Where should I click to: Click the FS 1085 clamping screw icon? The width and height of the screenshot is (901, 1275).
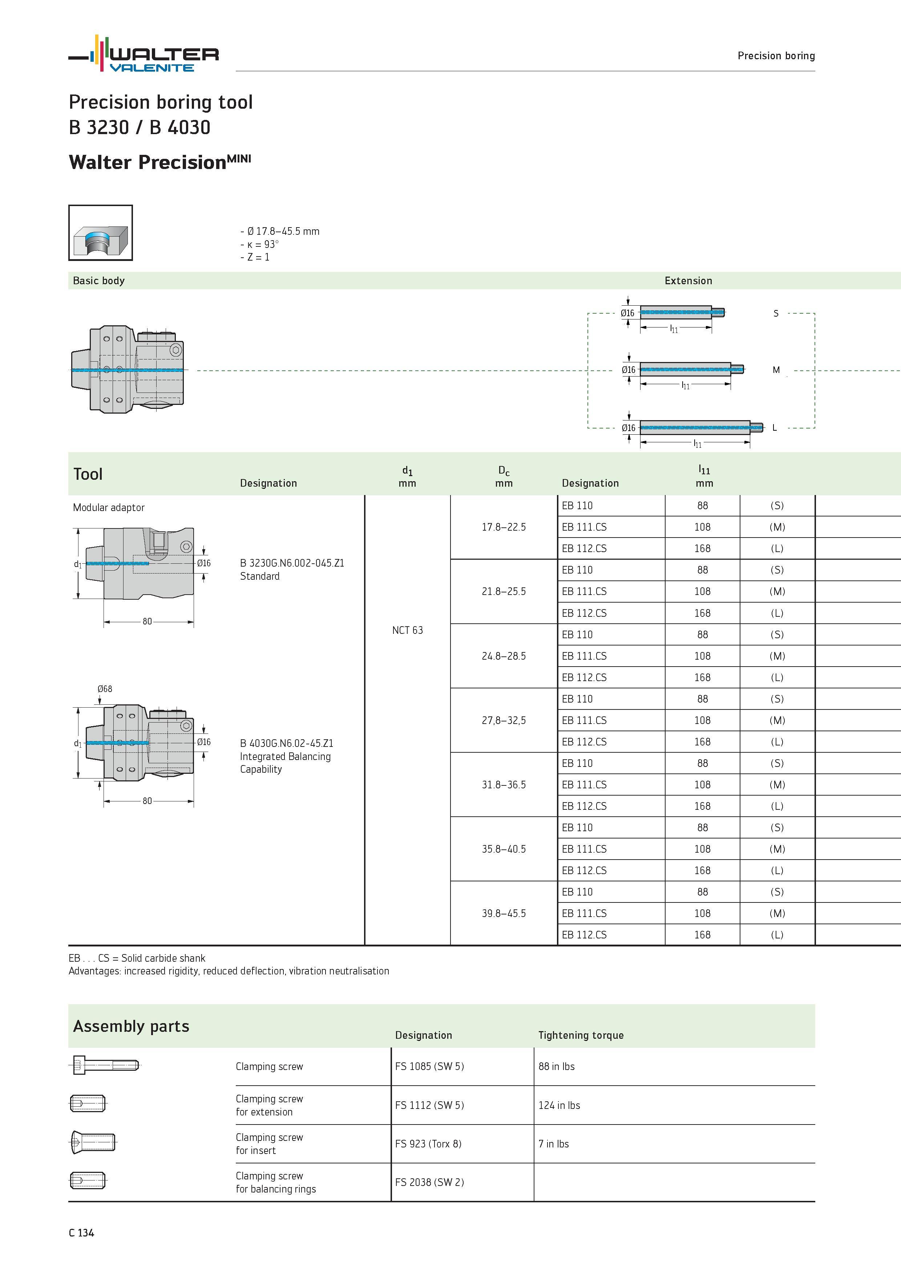[104, 1066]
